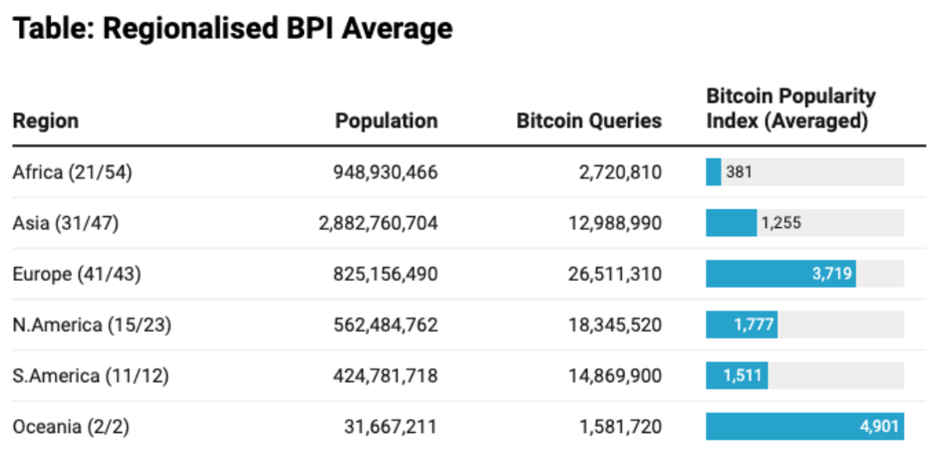Sort by the Population column header
The width and height of the screenshot is (940, 458).
coord(386,121)
